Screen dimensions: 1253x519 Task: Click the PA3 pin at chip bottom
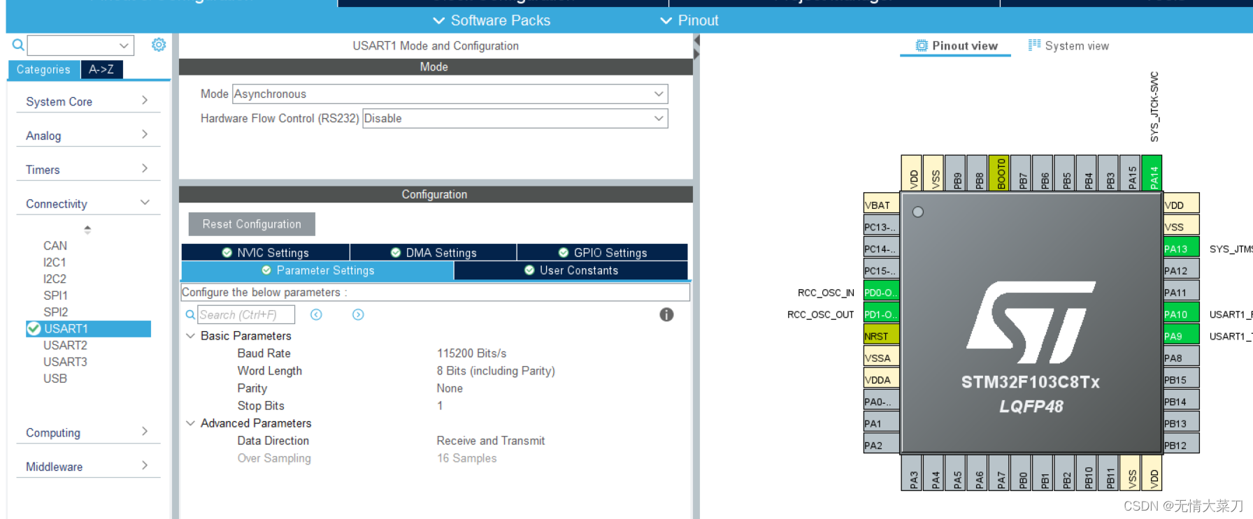pos(911,473)
